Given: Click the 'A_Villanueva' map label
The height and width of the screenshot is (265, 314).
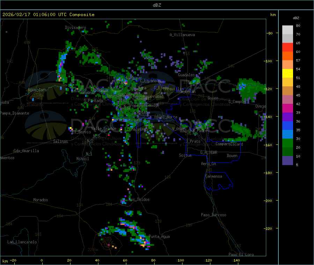Looking at the screenshot, I should (x=182, y=35).
